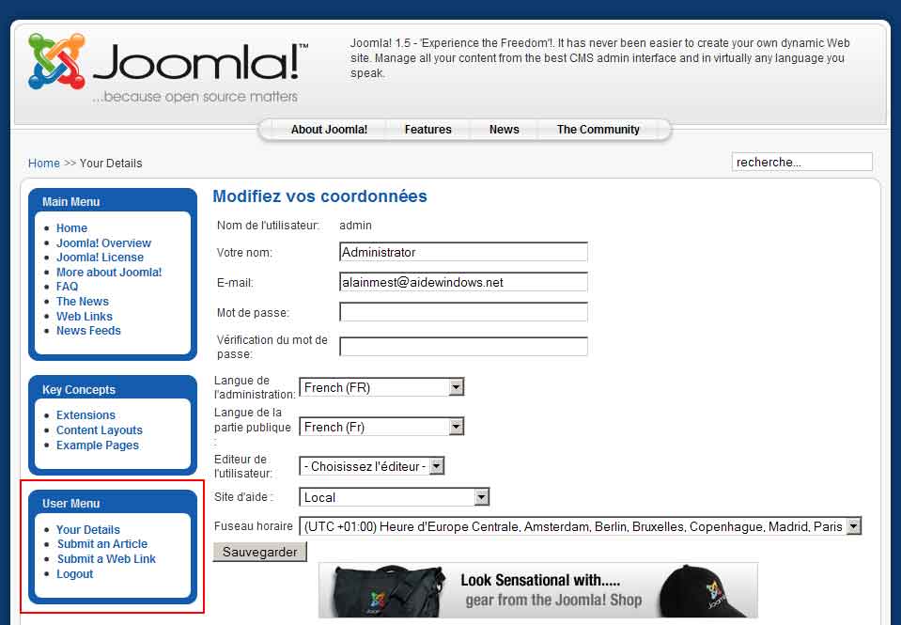The width and height of the screenshot is (901, 625).
Task: Open the News menu tab
Action: pos(504,130)
